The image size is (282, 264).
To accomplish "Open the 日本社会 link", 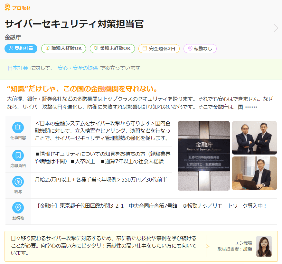I will pos(18,68).
